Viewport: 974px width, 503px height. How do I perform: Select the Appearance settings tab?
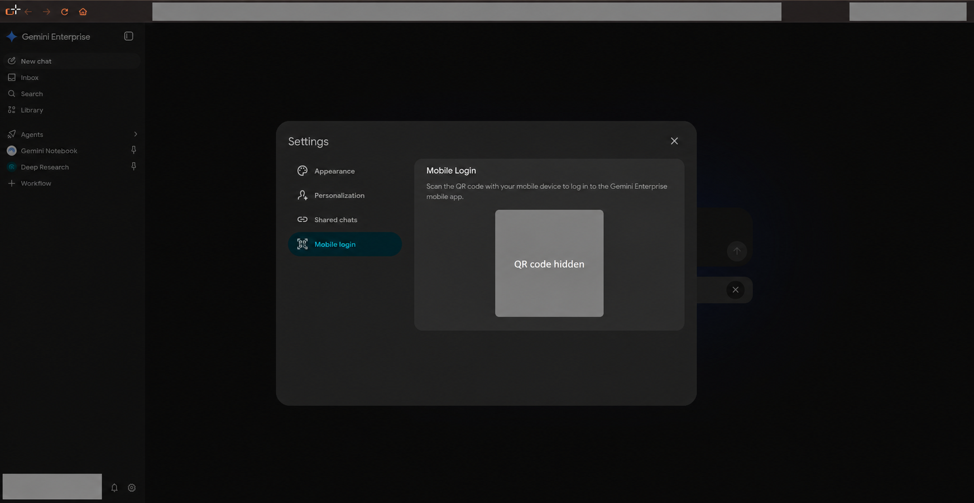pos(345,171)
